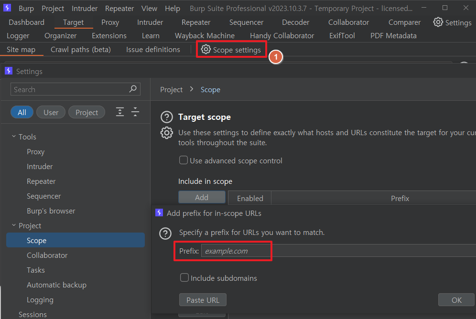Open the Repeater tab

[x=196, y=22]
